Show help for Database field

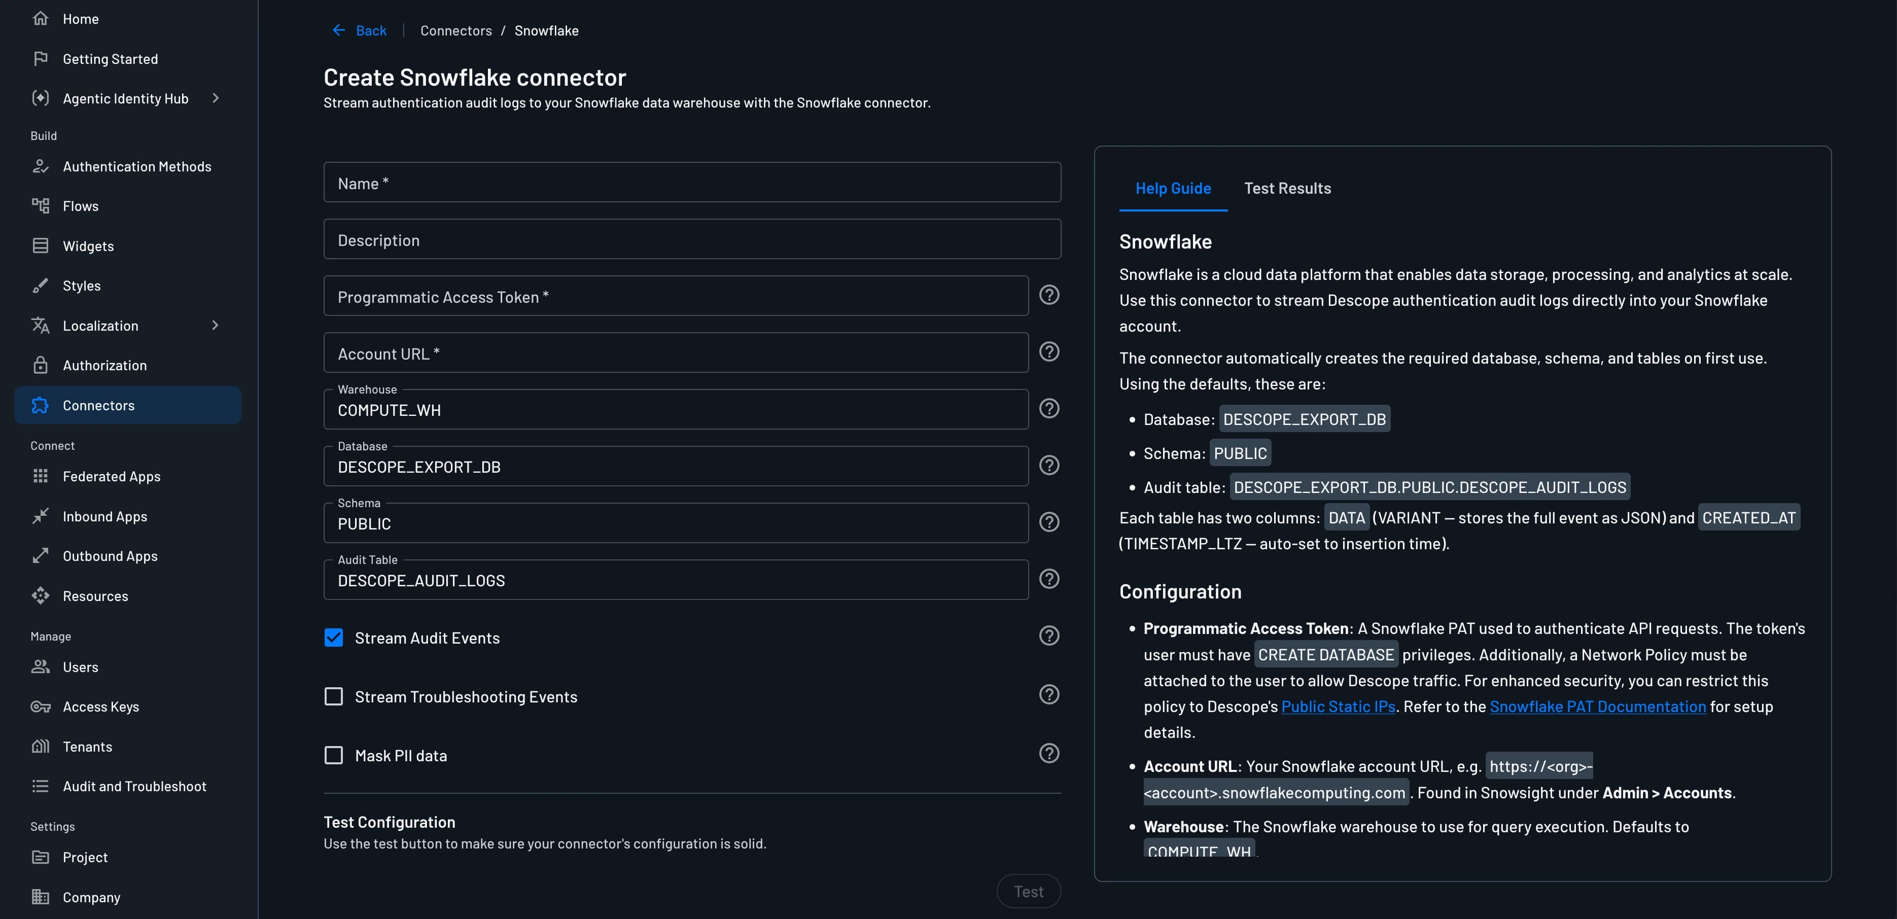1048,466
